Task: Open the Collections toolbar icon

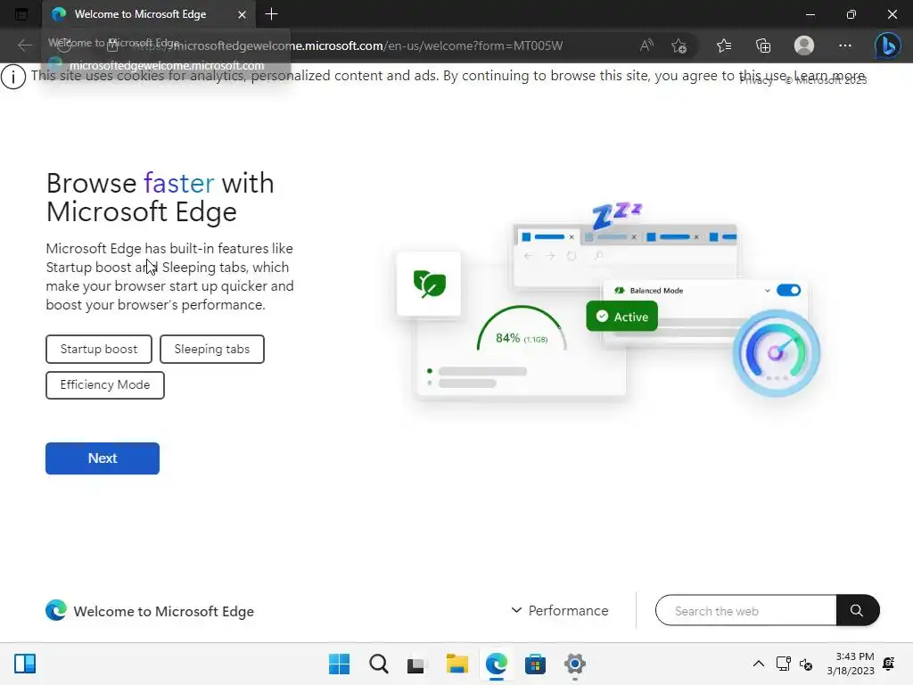Action: coord(763,45)
